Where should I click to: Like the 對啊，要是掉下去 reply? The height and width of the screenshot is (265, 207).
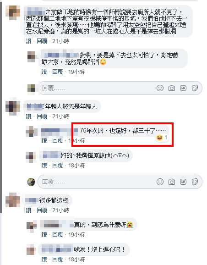pyautogui.click(x=44, y=72)
